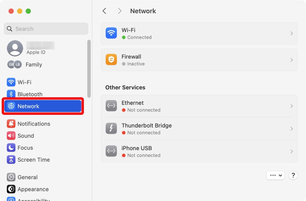Expand the Wi-Fi row chevron
This screenshot has height=201, width=306.
click(291, 33)
